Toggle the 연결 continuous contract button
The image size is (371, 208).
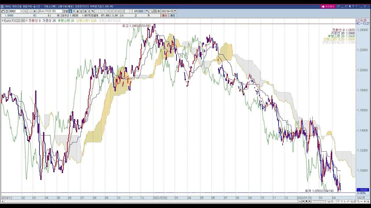(66, 11)
